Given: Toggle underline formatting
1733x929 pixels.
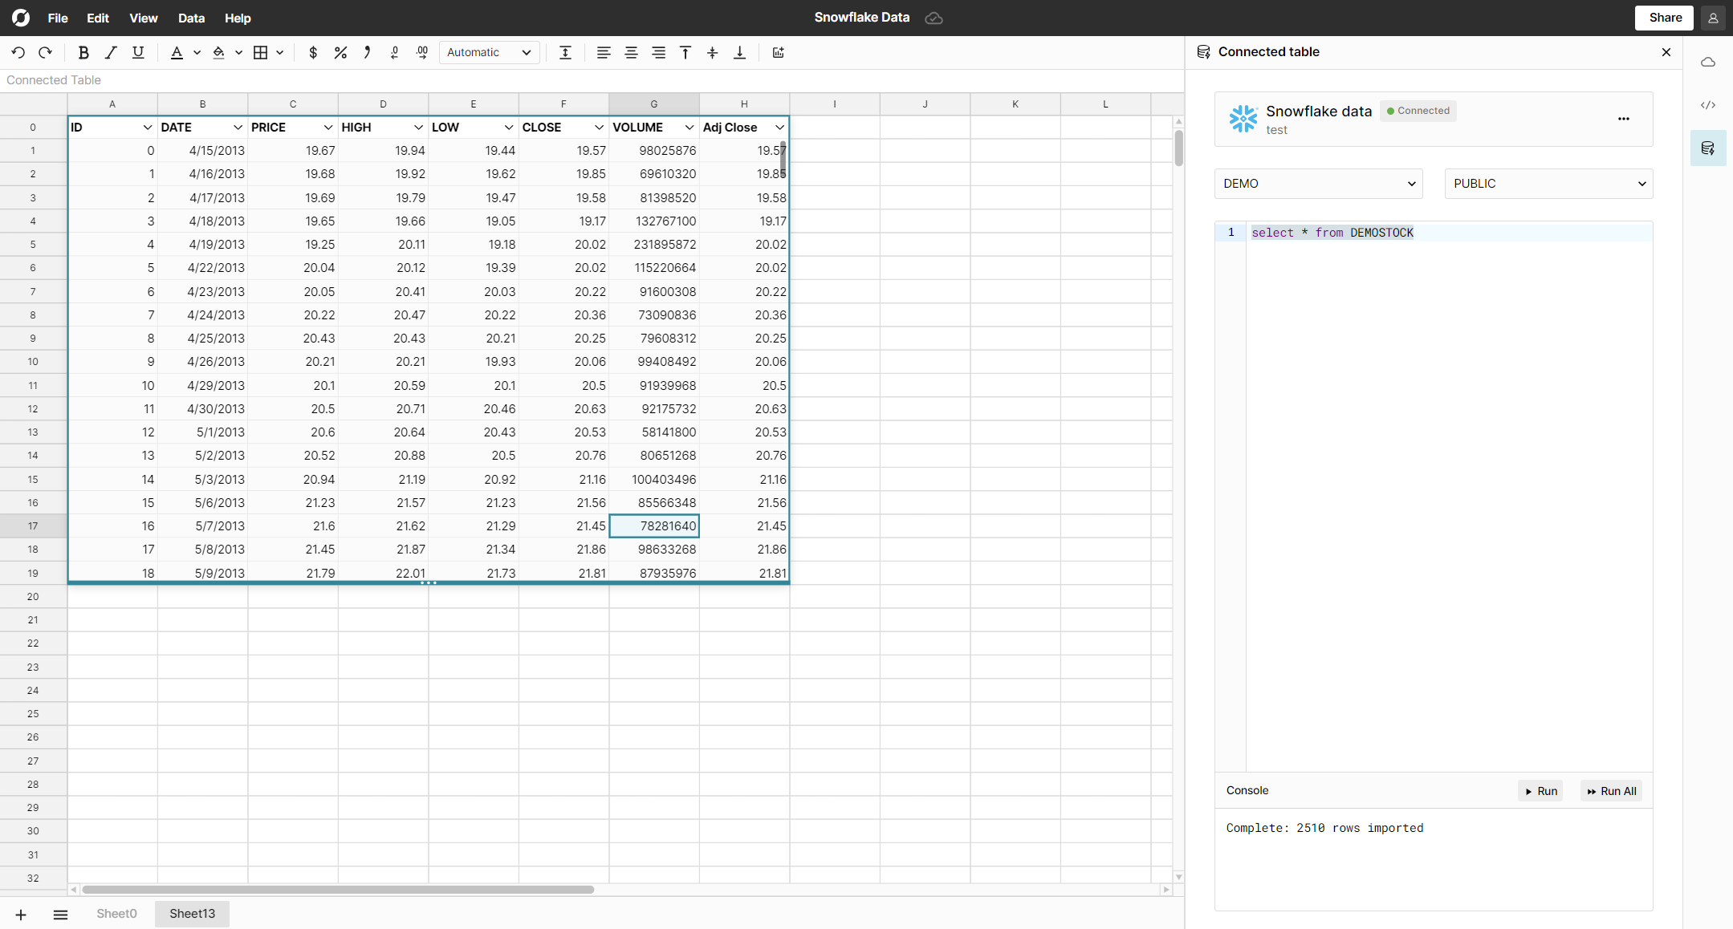Looking at the screenshot, I should pos(138,53).
